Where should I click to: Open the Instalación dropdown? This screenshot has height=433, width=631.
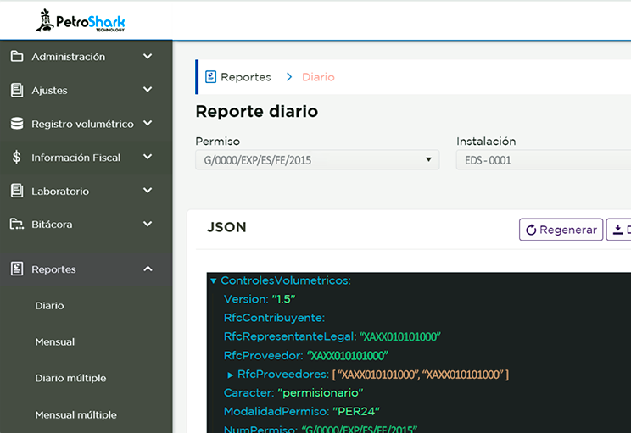(543, 159)
